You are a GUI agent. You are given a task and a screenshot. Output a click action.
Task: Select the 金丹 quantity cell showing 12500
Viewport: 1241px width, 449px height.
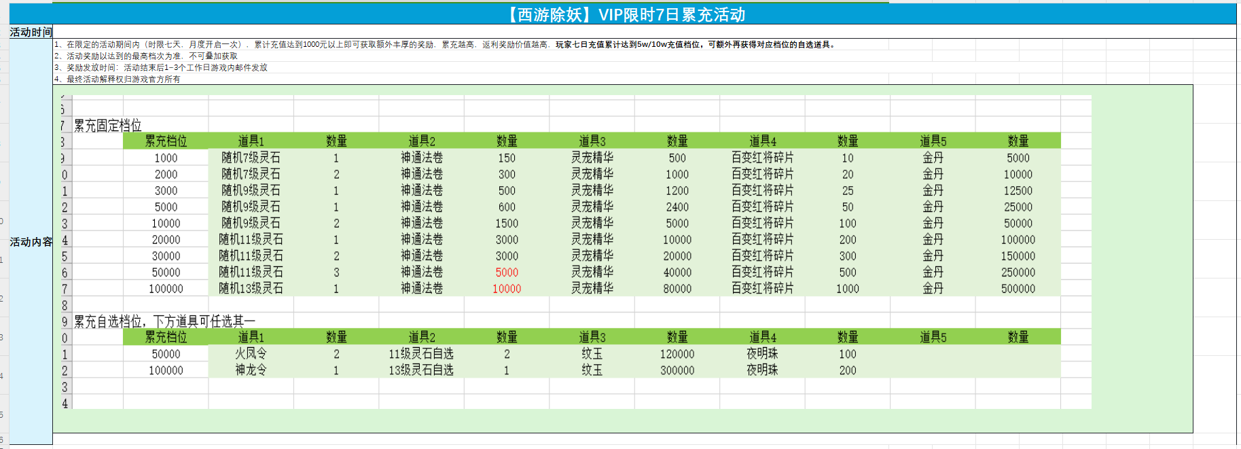pyautogui.click(x=1018, y=191)
